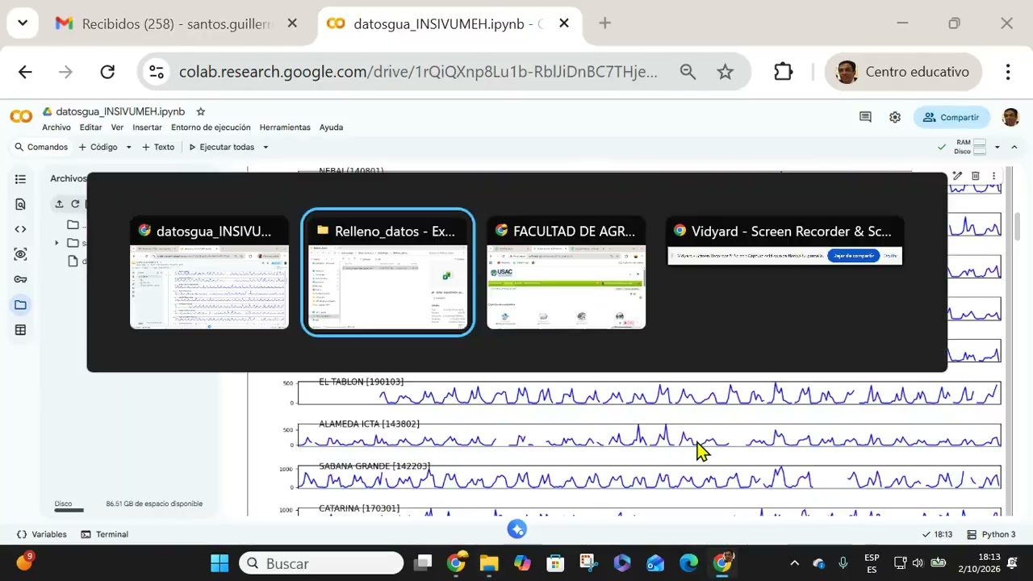Click the AI edit pencil icon in cell toolbar
1033x581 pixels.
(957, 176)
